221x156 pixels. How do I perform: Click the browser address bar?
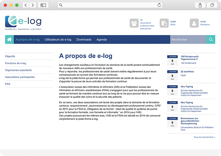pos(110,5)
